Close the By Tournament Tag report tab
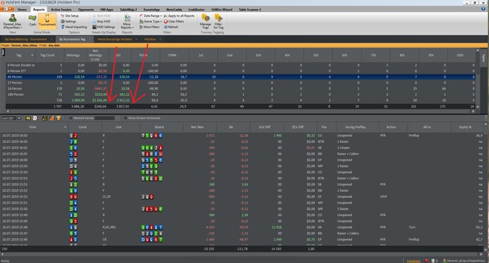489x263 pixels. [x=89, y=39]
